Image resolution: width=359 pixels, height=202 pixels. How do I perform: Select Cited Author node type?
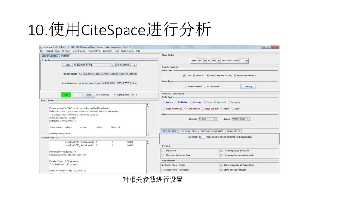click(x=185, y=109)
